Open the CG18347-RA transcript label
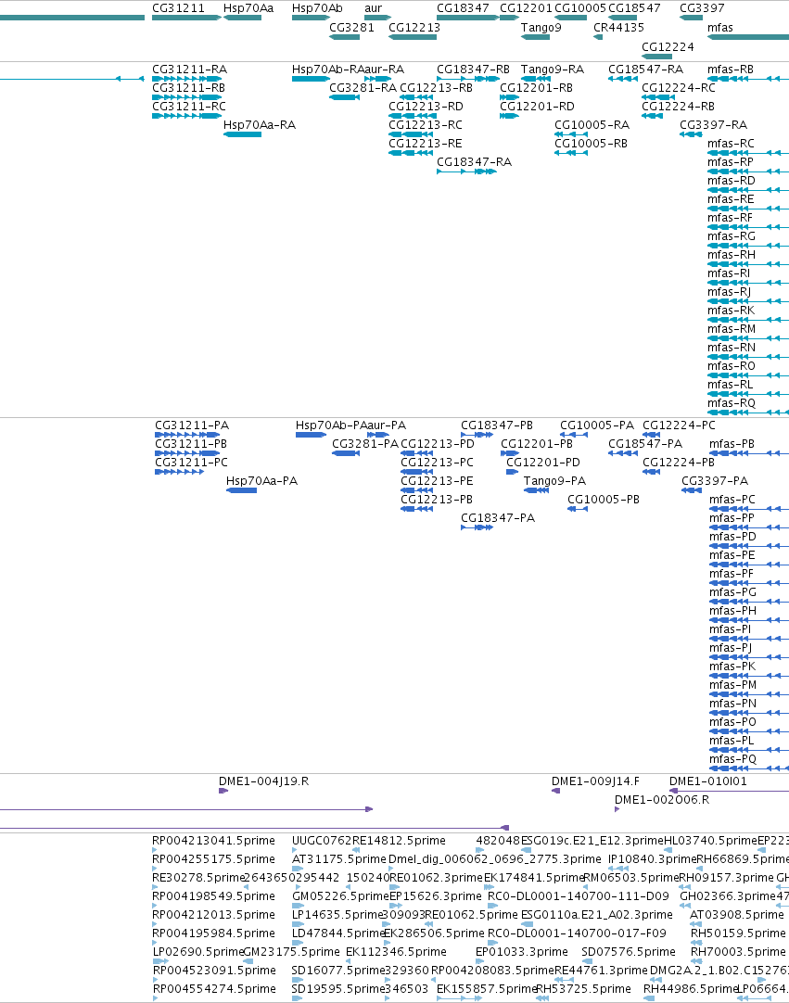Screen dimensions: 789x1003 coord(474,162)
